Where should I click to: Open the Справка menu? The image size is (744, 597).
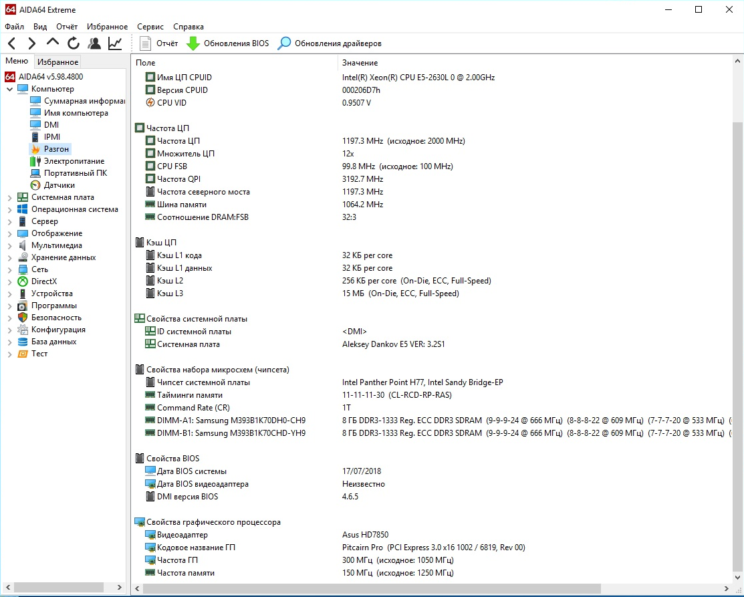pyautogui.click(x=189, y=27)
